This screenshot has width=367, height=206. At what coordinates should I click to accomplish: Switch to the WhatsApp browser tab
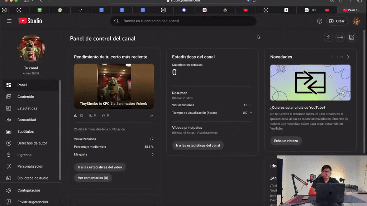[60, 10]
